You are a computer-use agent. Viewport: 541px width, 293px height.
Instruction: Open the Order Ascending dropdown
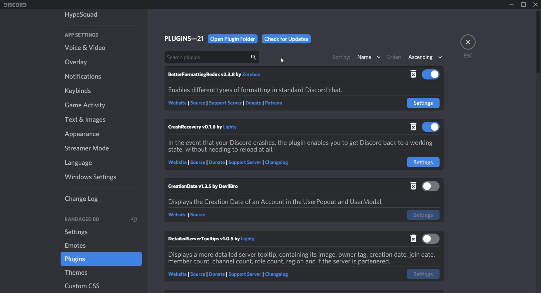(x=425, y=57)
